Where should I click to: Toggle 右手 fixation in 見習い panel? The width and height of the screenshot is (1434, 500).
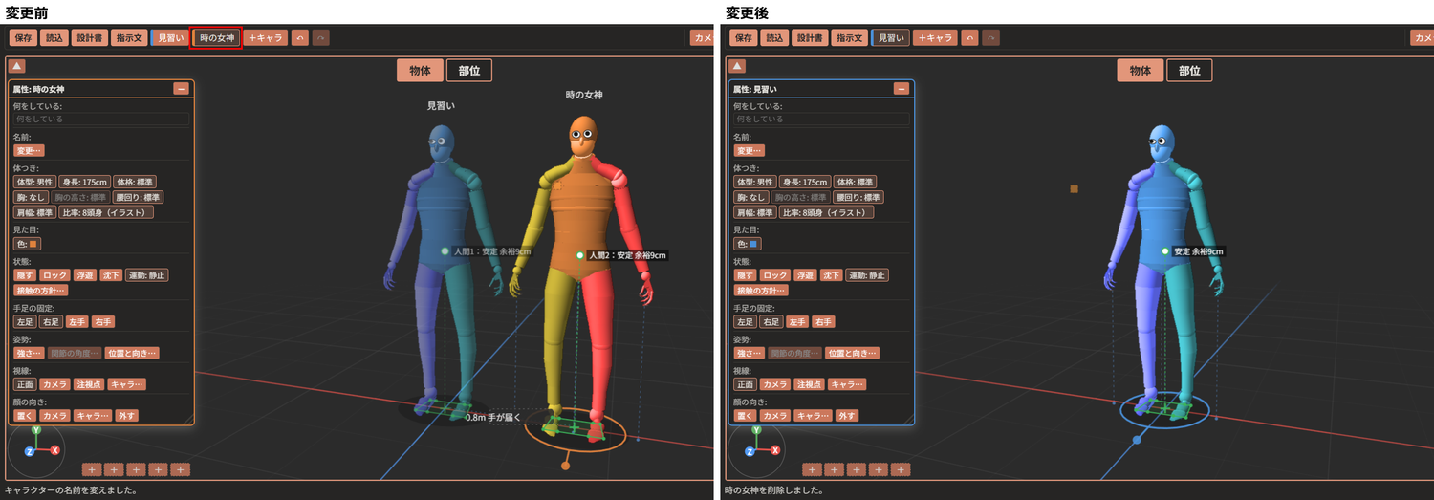click(823, 322)
